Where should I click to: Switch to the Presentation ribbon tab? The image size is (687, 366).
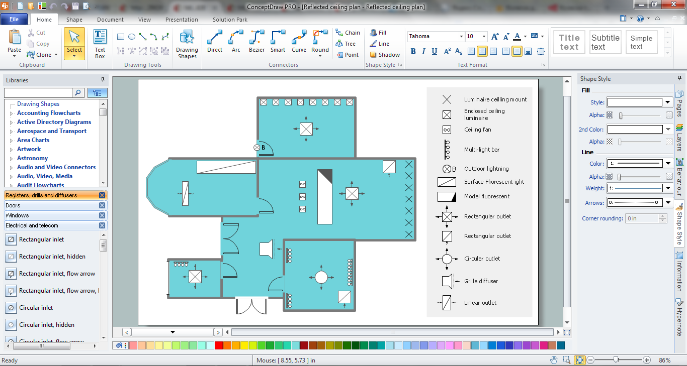coord(182,20)
